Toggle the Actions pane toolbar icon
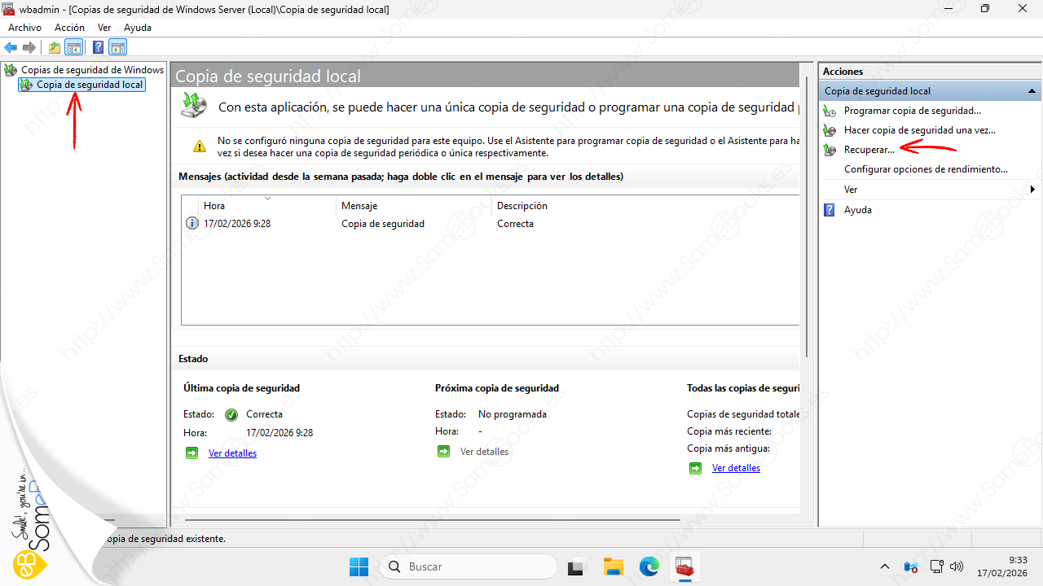 118,48
